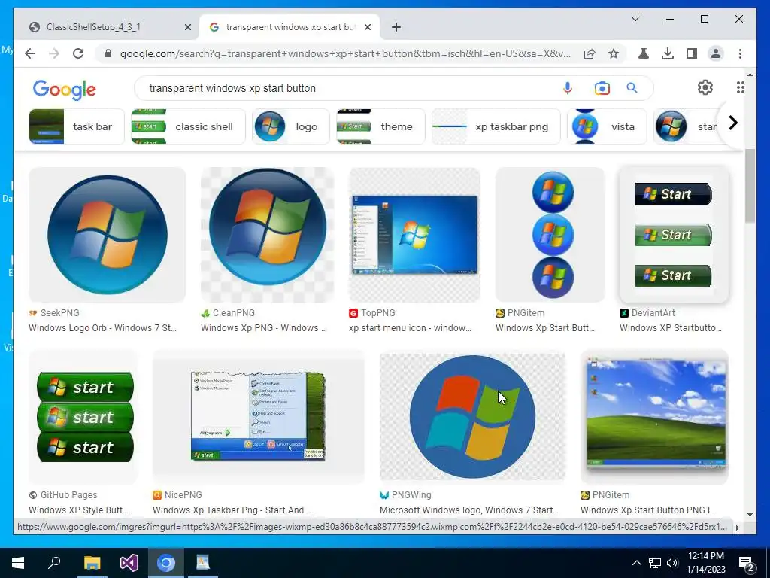Open Chrome downloads
This screenshot has width=770, height=578.
click(668, 53)
